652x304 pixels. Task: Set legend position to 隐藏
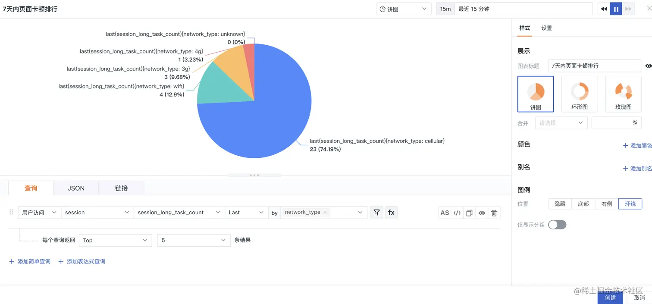pyautogui.click(x=560, y=204)
